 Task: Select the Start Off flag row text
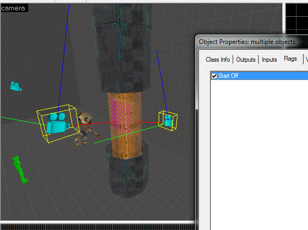click(228, 76)
